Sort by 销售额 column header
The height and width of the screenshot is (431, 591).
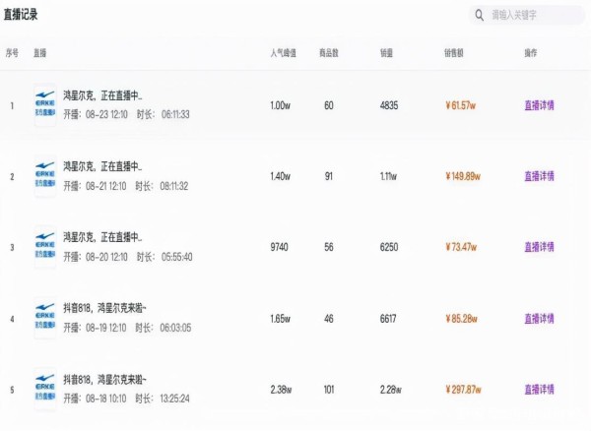(x=453, y=53)
